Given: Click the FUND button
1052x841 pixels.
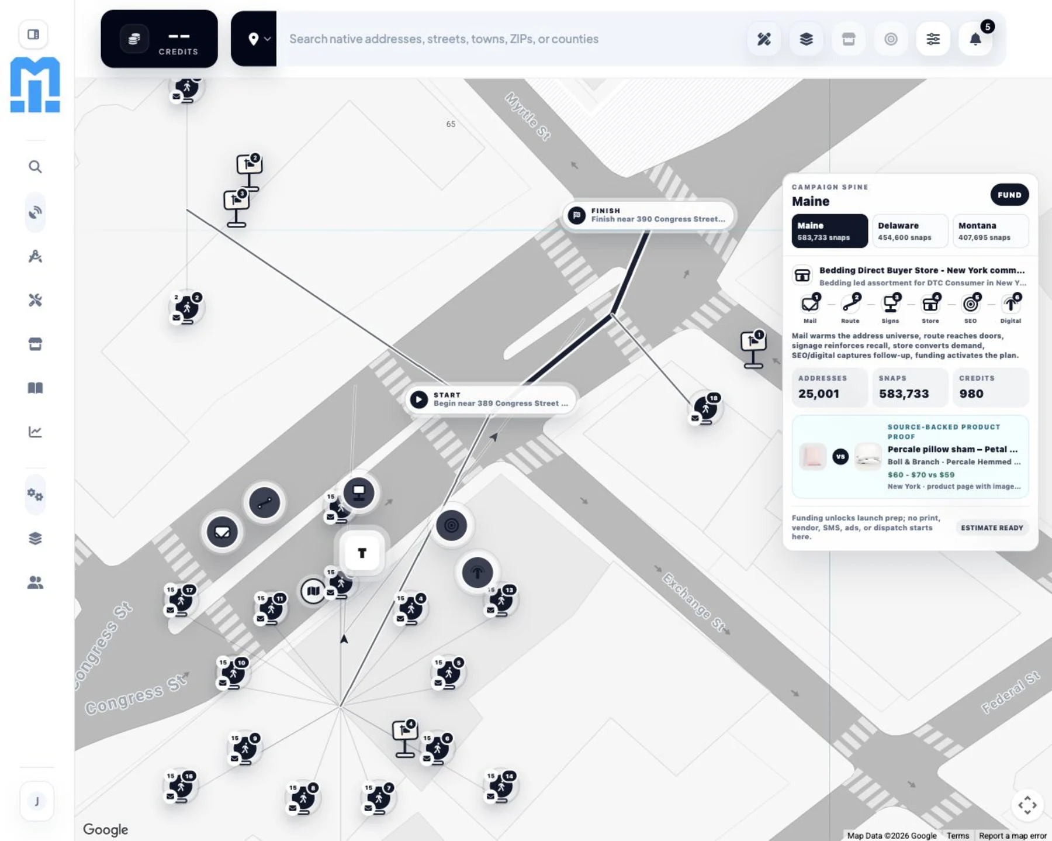Looking at the screenshot, I should pyautogui.click(x=1009, y=195).
